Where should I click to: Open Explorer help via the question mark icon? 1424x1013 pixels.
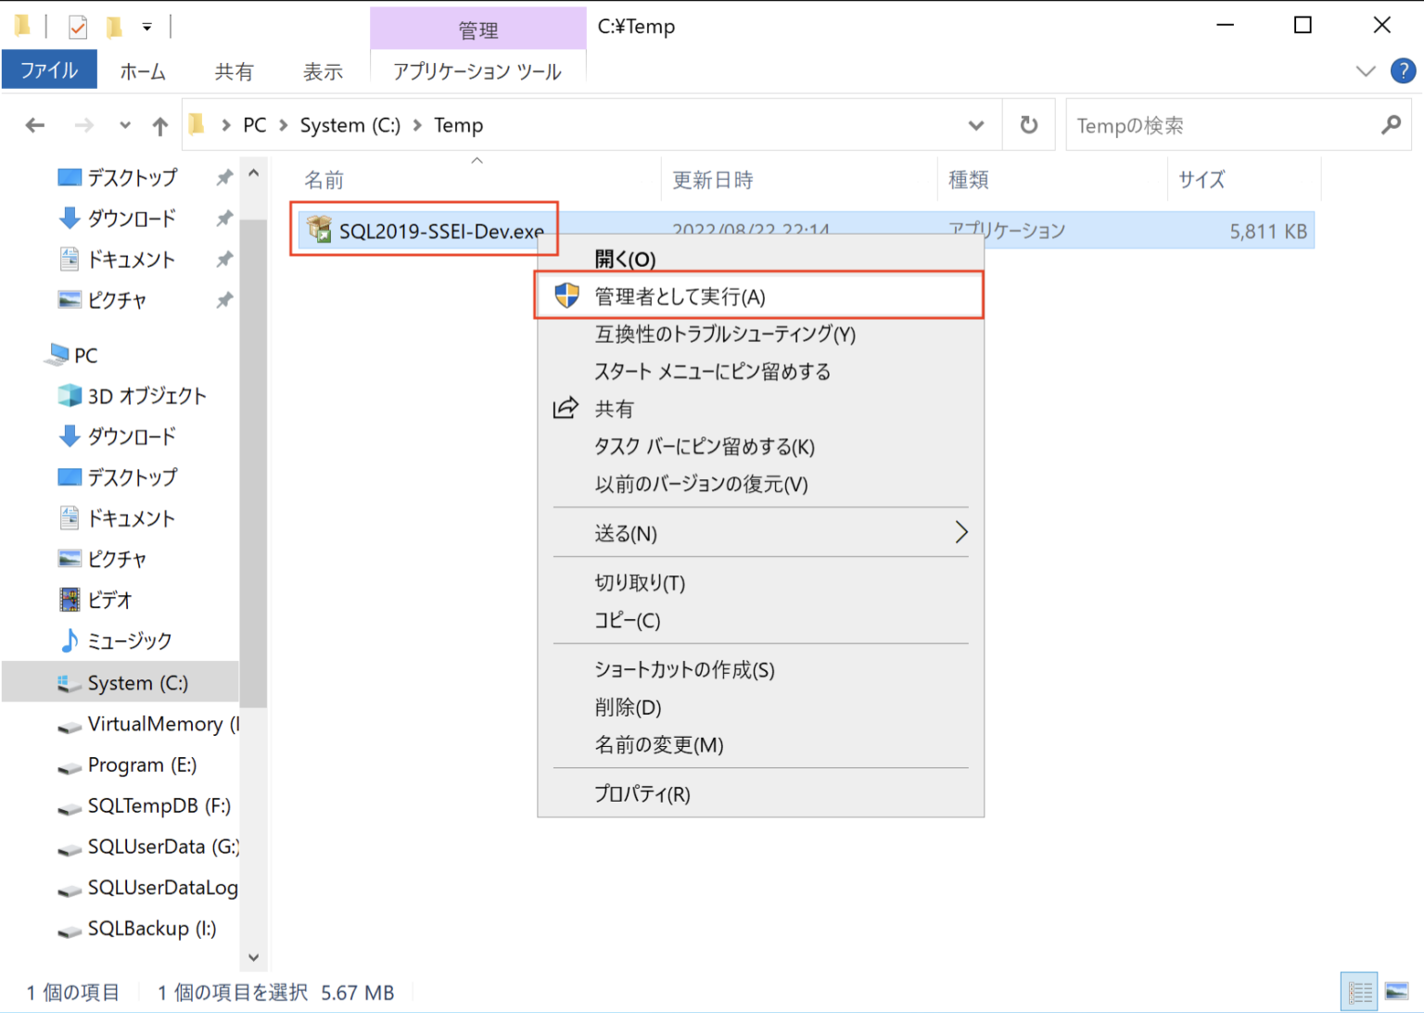(x=1403, y=70)
